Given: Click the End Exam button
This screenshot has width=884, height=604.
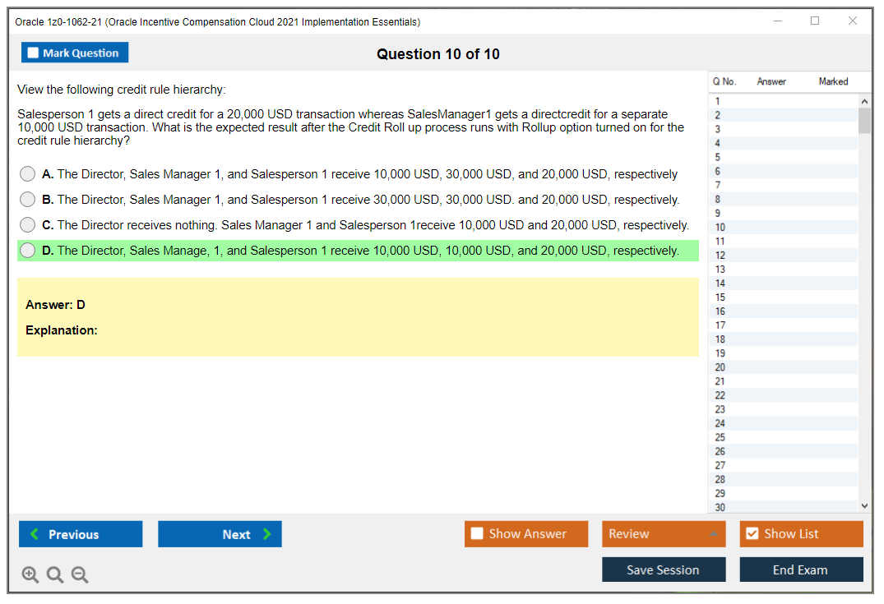Looking at the screenshot, I should (x=801, y=569).
